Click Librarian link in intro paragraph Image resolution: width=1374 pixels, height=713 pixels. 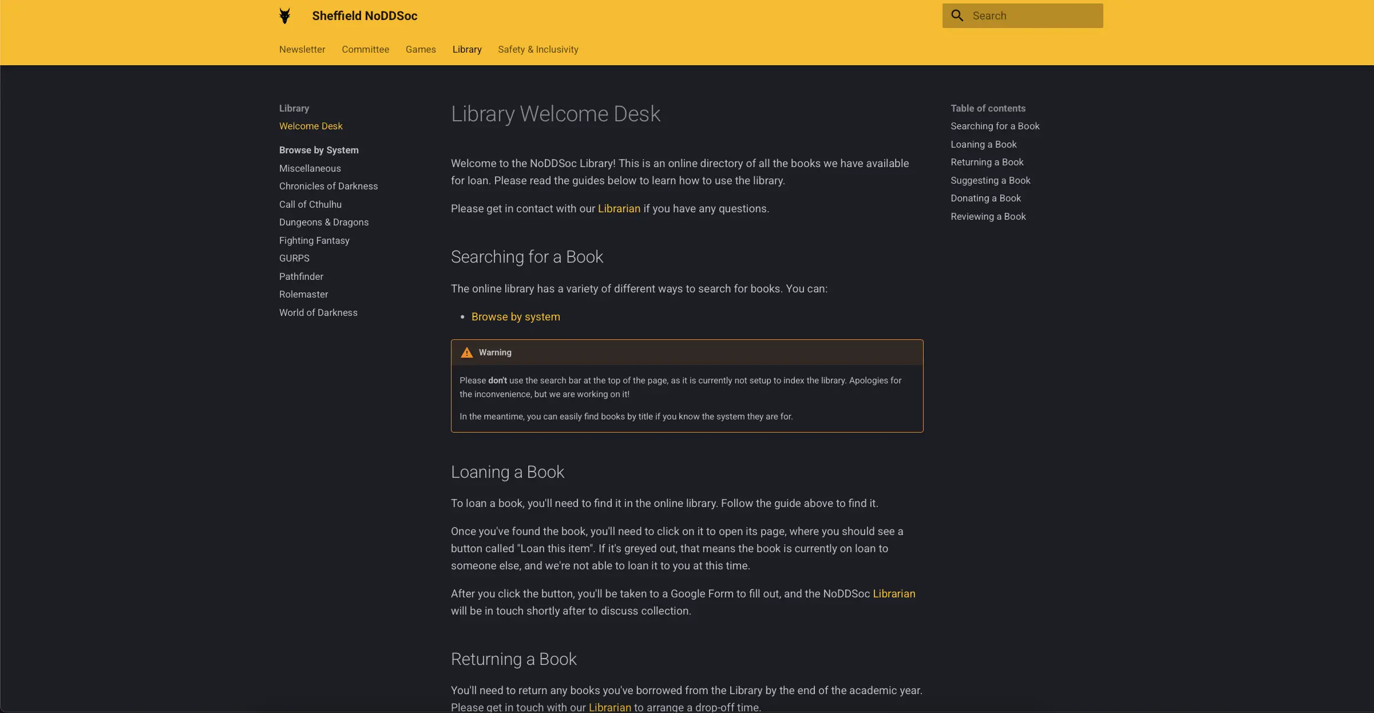click(619, 208)
